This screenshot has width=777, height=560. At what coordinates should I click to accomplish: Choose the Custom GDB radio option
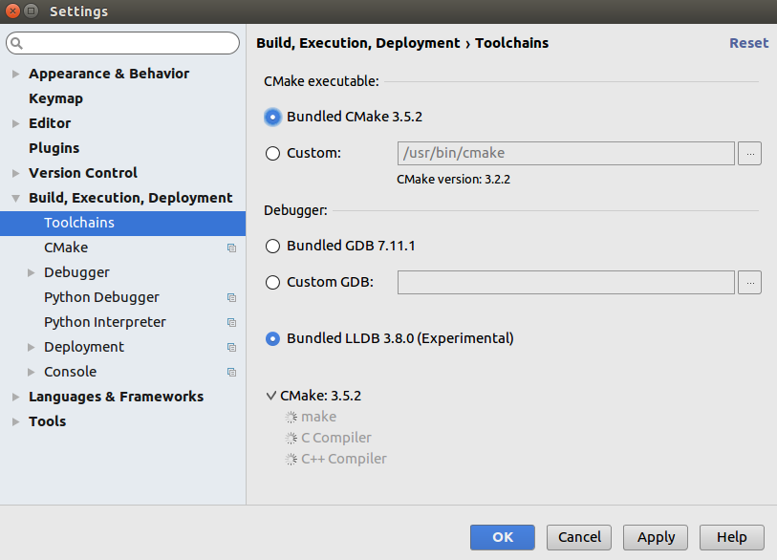click(x=272, y=283)
